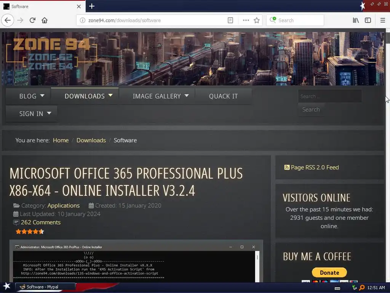
Task: Click the 12:51 AM taskbar clock
Action: click(x=376, y=288)
